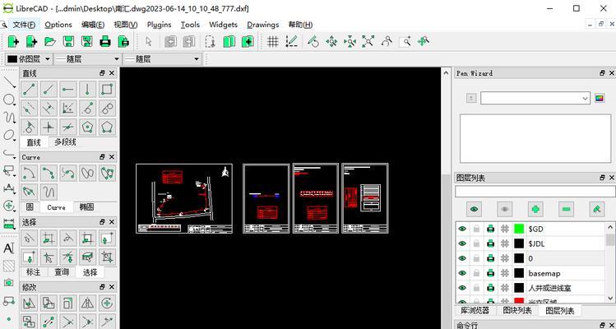The height and width of the screenshot is (329, 616).
Task: Toggle construction mode for the $JDL layer
Action: 504,243
